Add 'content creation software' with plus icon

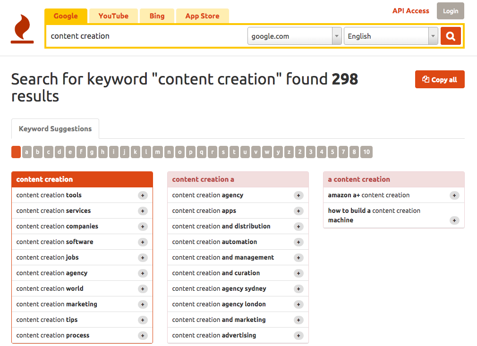pyautogui.click(x=143, y=242)
